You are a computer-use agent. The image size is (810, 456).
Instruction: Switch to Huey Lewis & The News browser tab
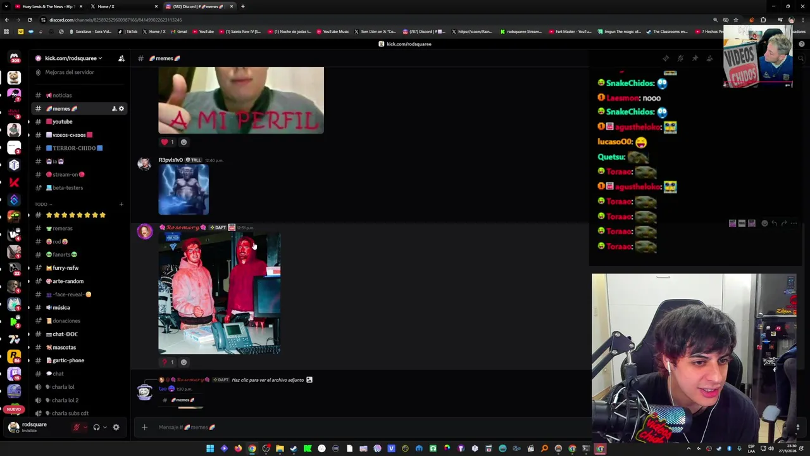(47, 6)
